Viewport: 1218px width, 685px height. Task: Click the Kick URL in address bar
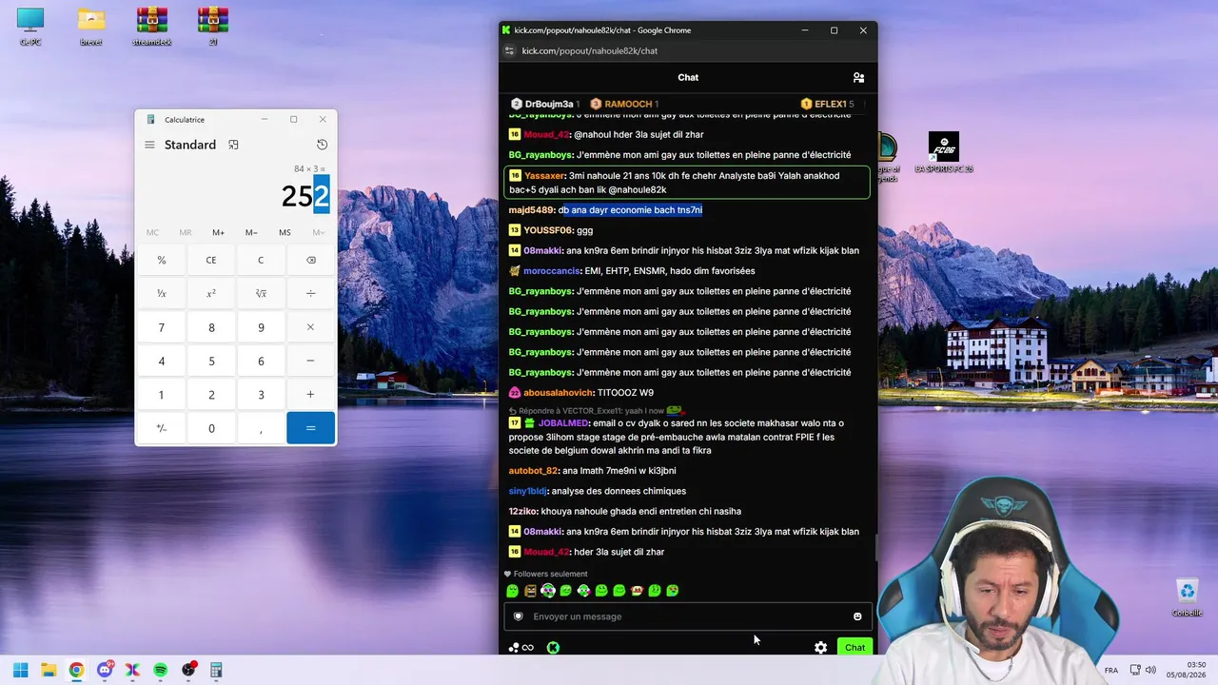589,50
